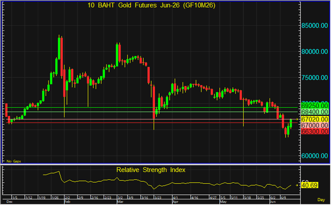
Task: Click the 'Dec' month label
Action: 10,202
